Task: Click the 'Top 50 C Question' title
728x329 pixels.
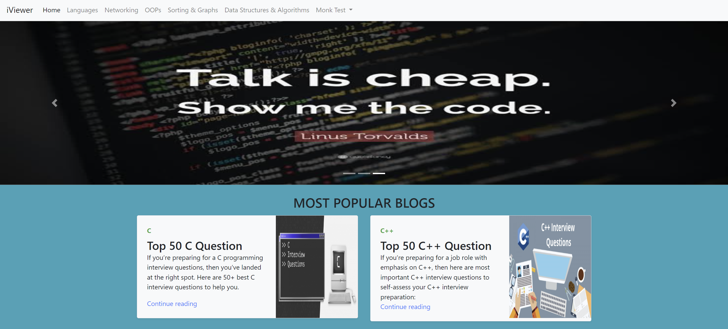Action: click(x=194, y=246)
